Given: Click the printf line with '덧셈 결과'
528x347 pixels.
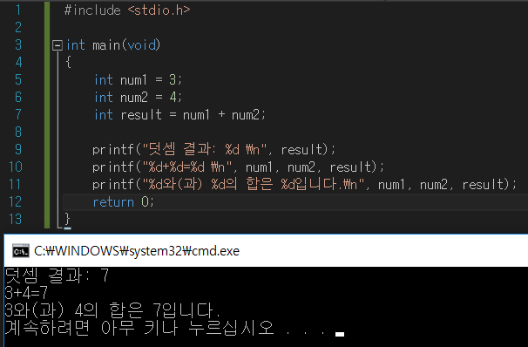Looking at the screenshot, I should click(214, 150).
